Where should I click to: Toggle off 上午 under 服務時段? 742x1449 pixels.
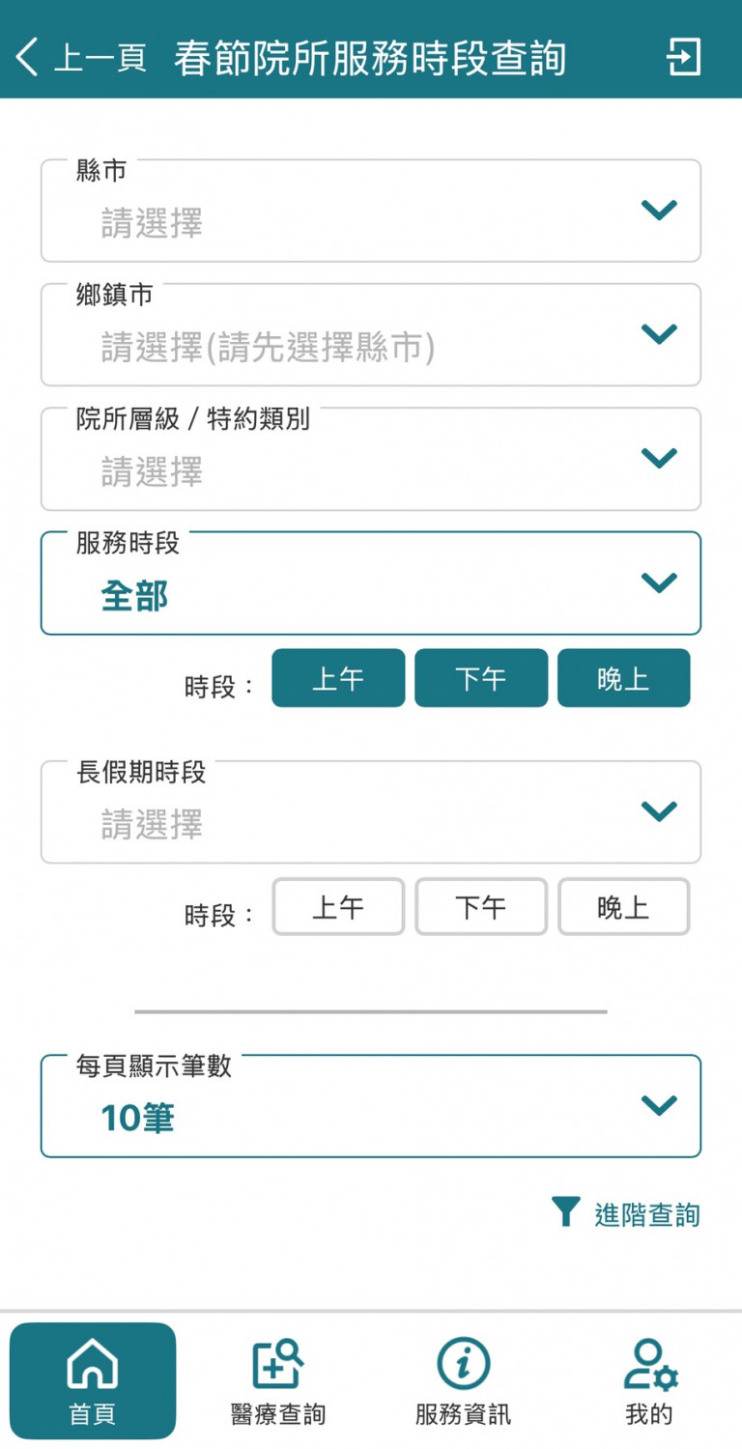tap(338, 678)
